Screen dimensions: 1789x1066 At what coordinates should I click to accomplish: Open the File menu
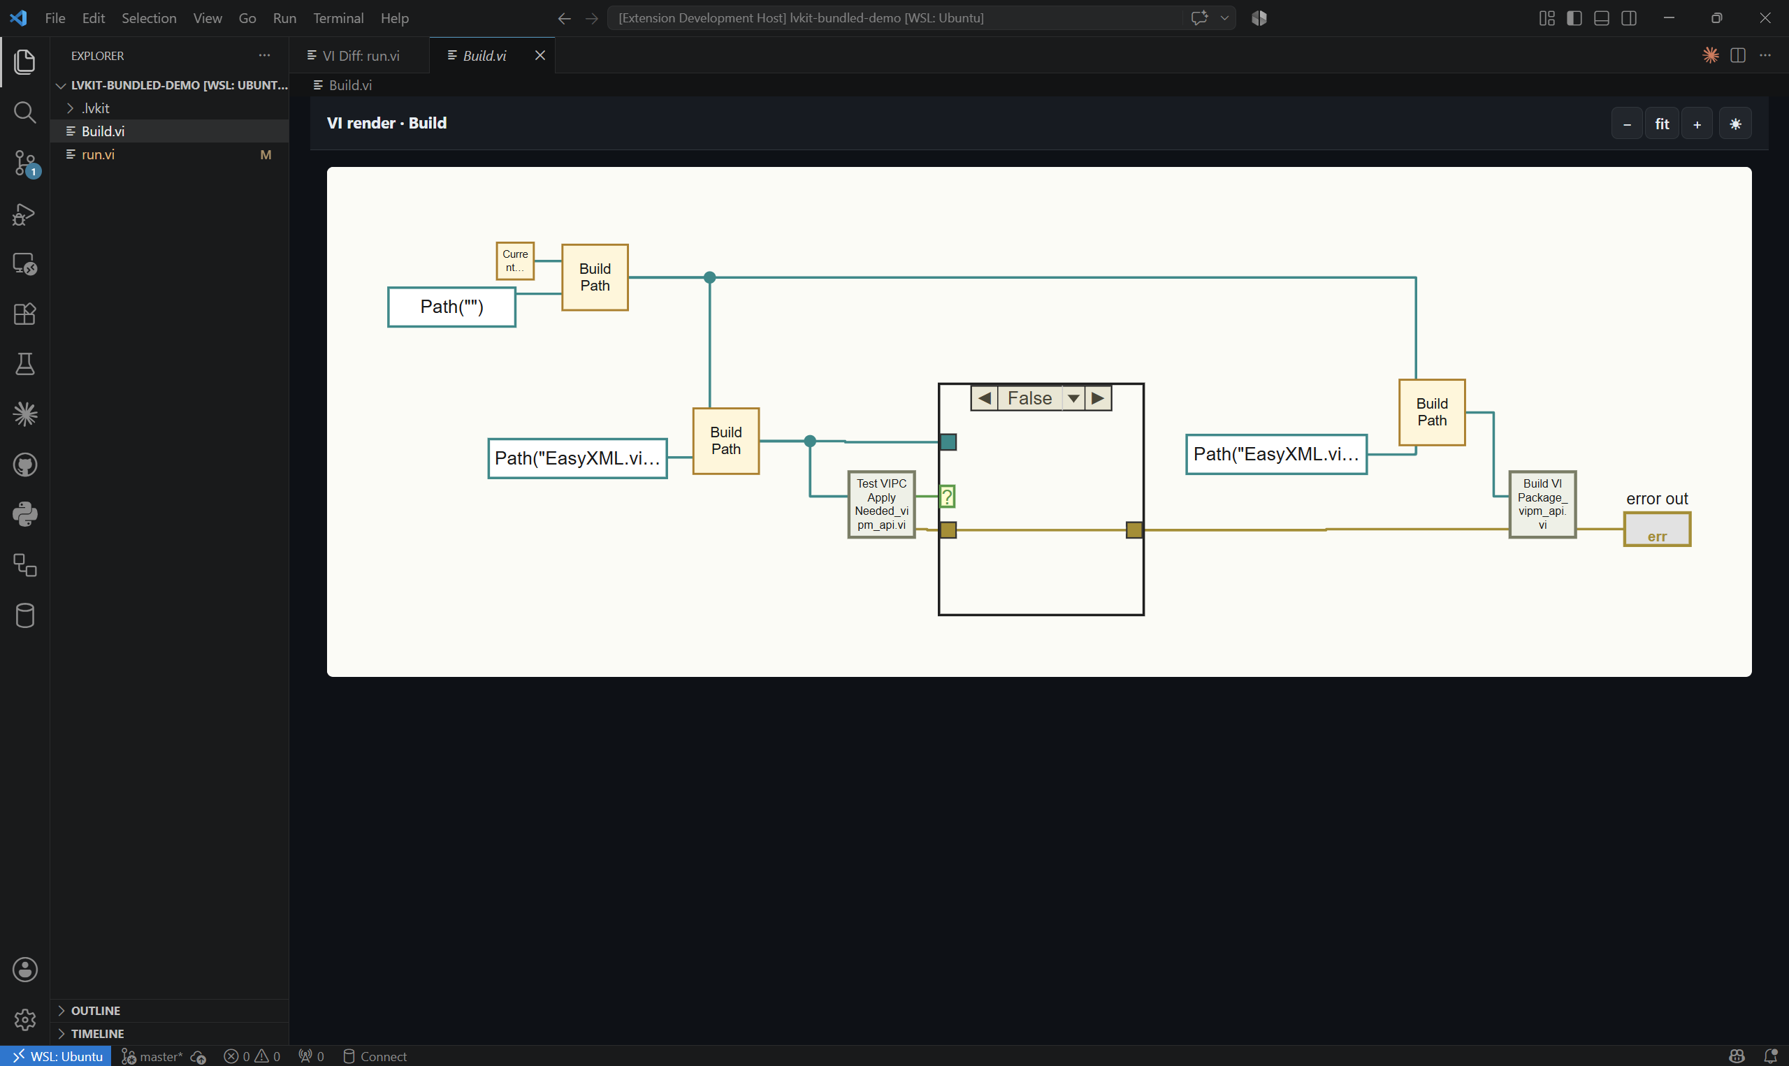[55, 18]
